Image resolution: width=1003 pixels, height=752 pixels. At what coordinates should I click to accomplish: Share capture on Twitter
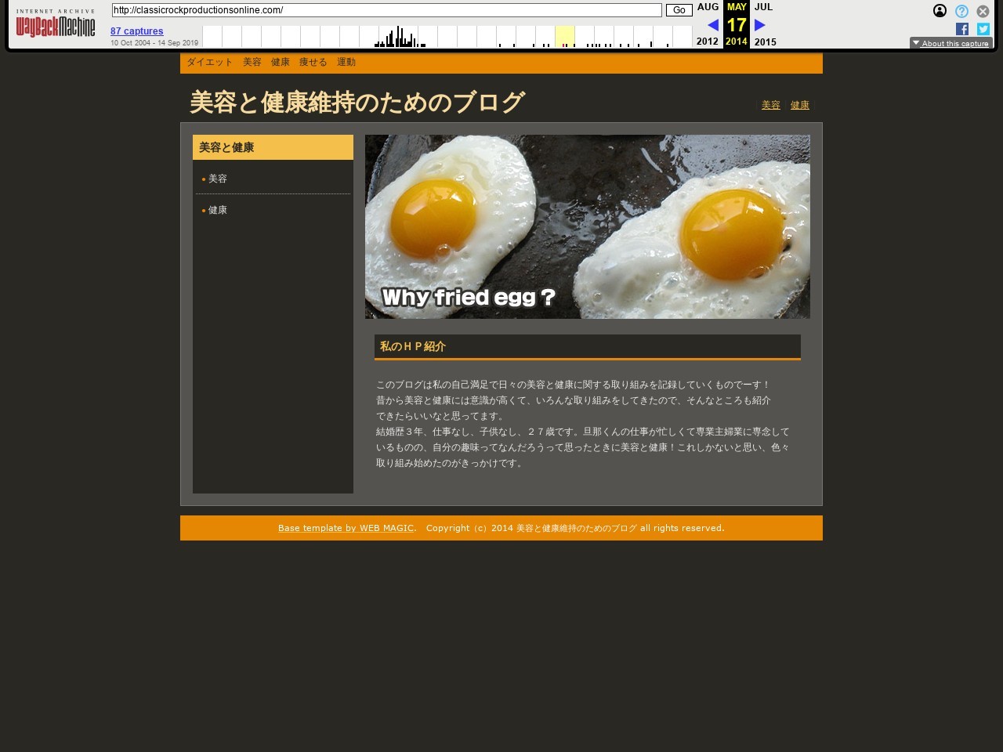(x=983, y=29)
